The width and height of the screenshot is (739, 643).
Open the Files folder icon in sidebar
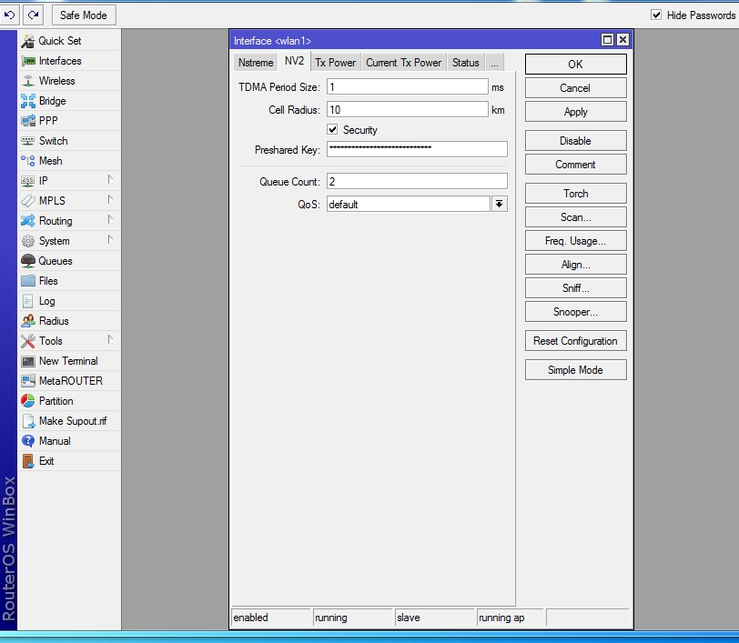click(28, 281)
